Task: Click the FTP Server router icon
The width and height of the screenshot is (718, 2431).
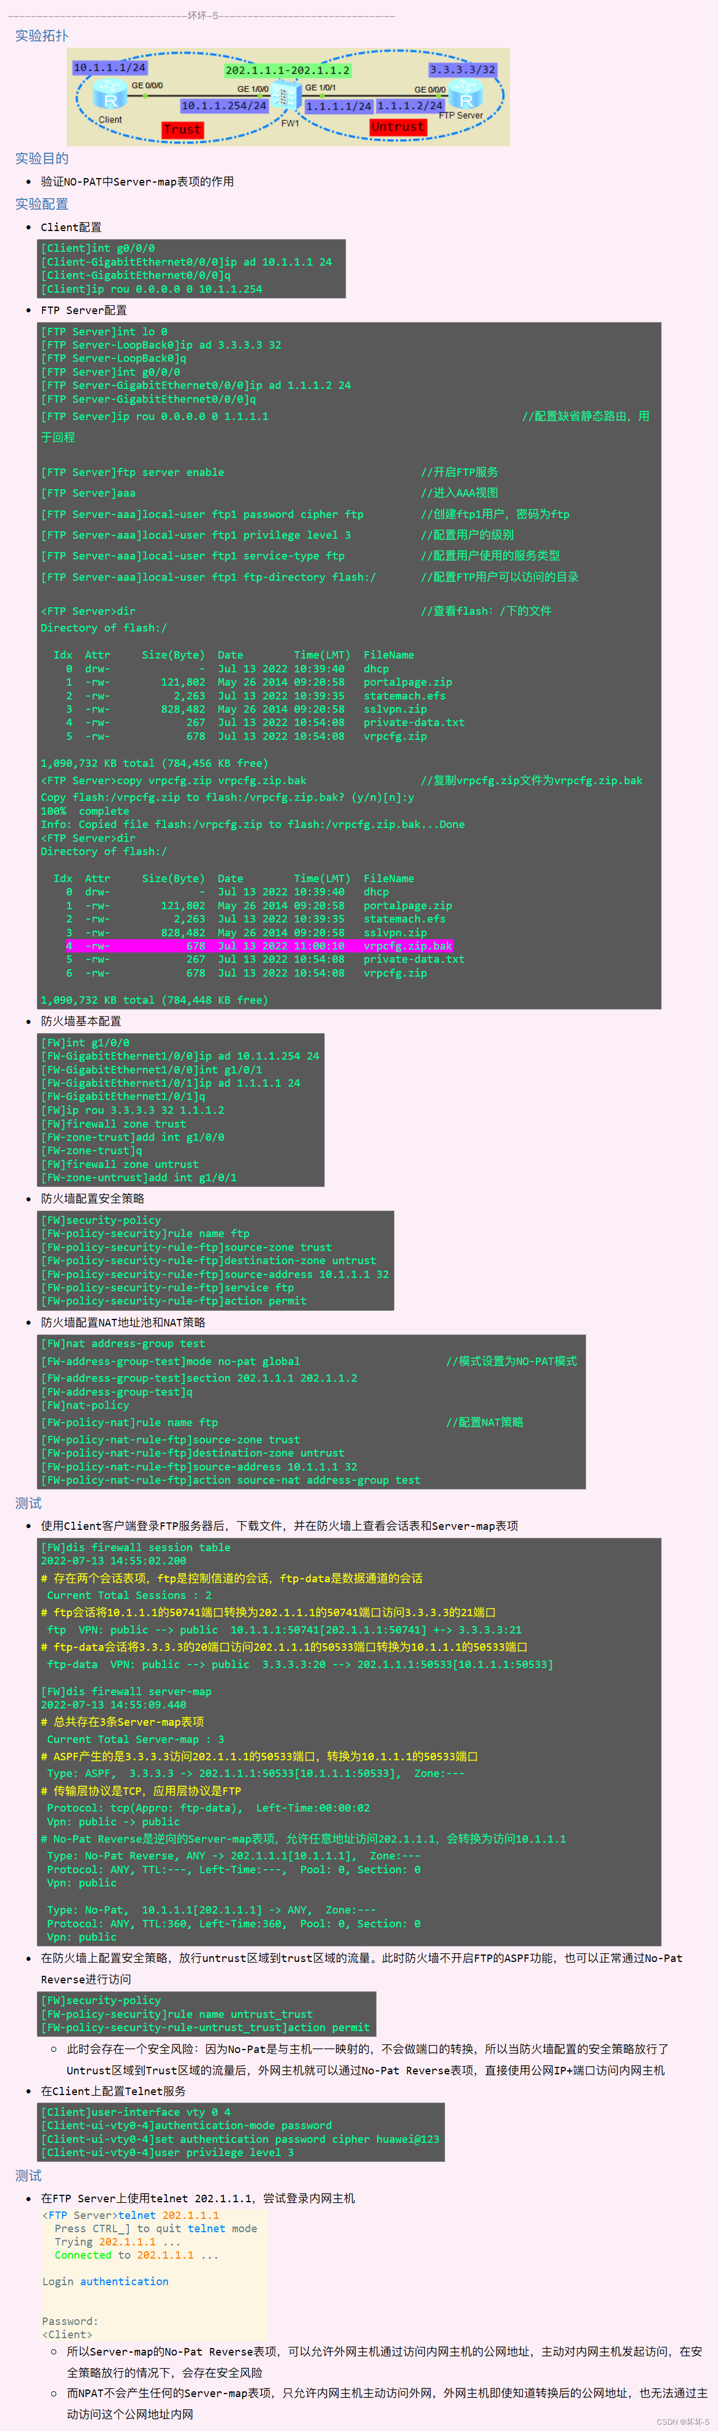Action: coord(465,94)
